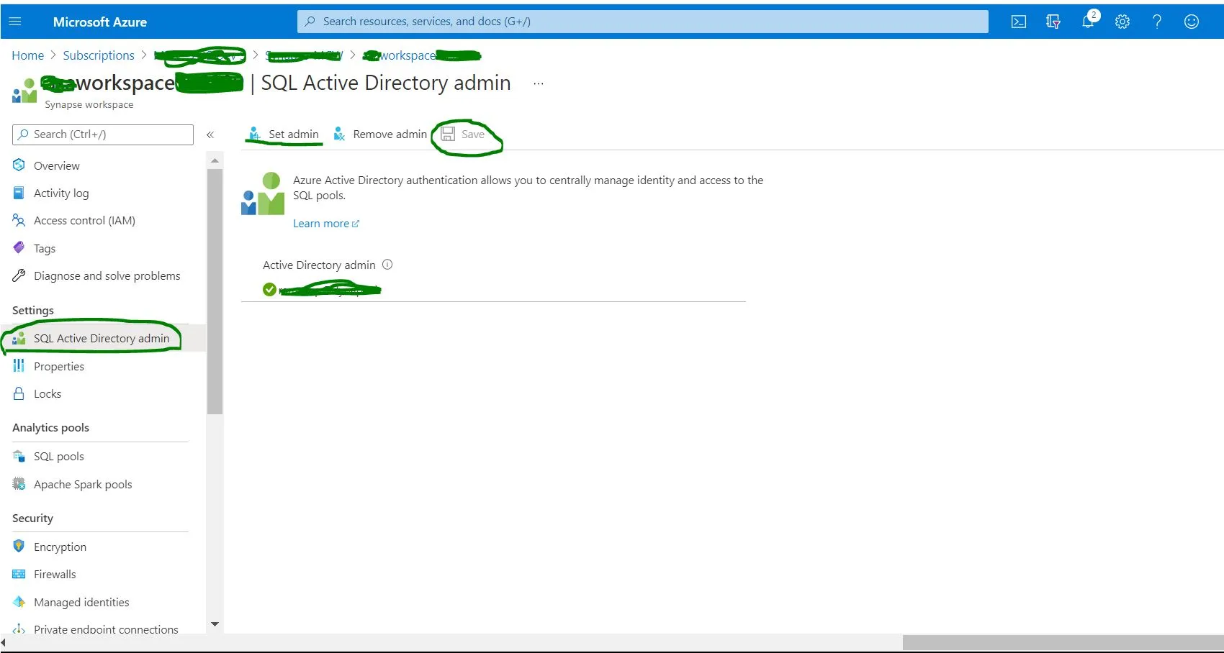The width and height of the screenshot is (1224, 653).
Task: Click the Microsoft Azure logo text
Action: tap(100, 22)
